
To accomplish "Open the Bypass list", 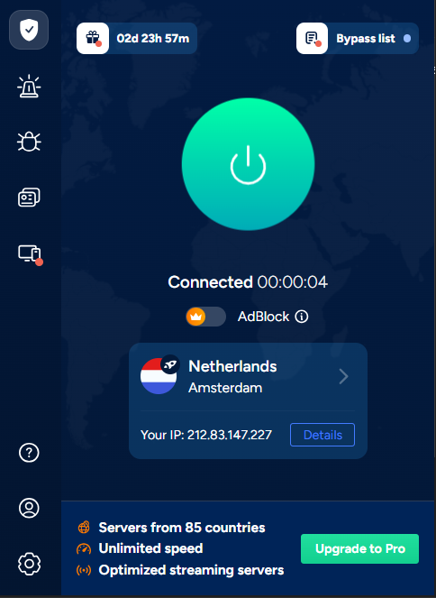I will click(357, 38).
